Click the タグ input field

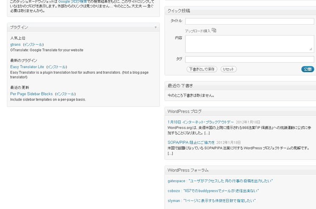[x=249, y=59]
